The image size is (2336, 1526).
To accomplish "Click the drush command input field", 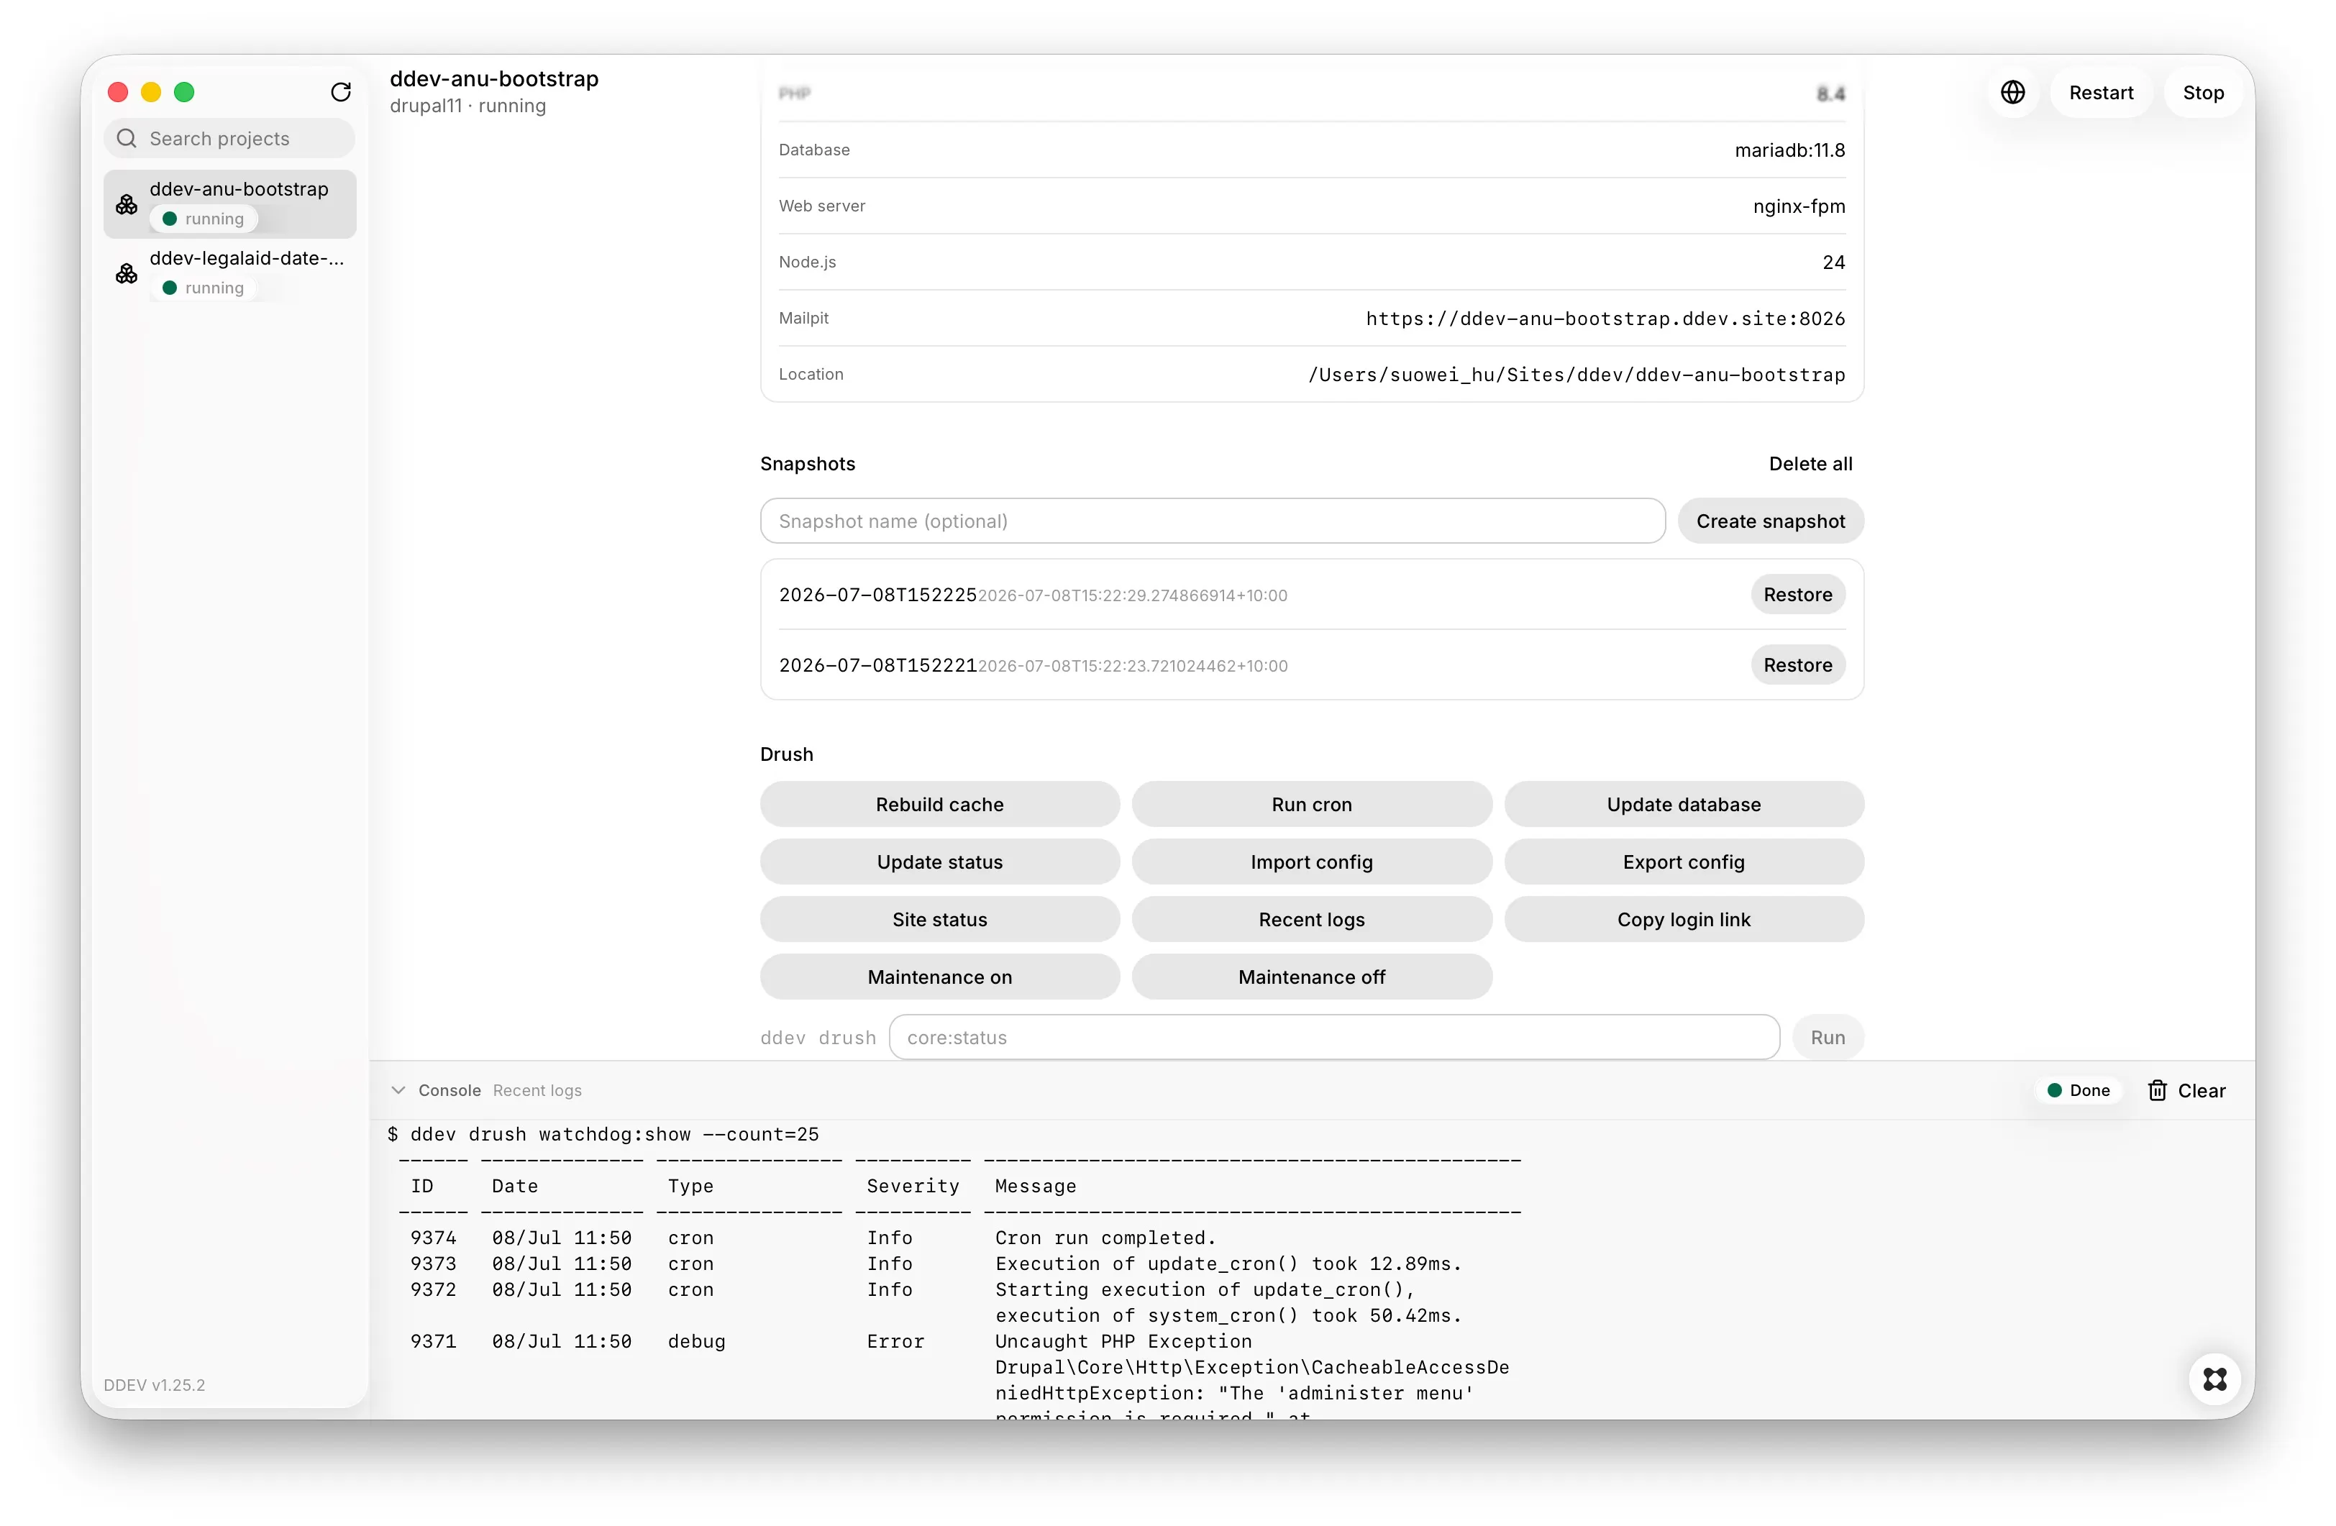I will pyautogui.click(x=1334, y=1037).
